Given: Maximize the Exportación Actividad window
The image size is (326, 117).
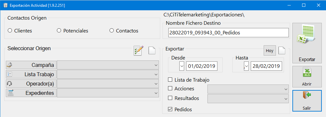Looking at the screenshot, I should tap(304, 5).
